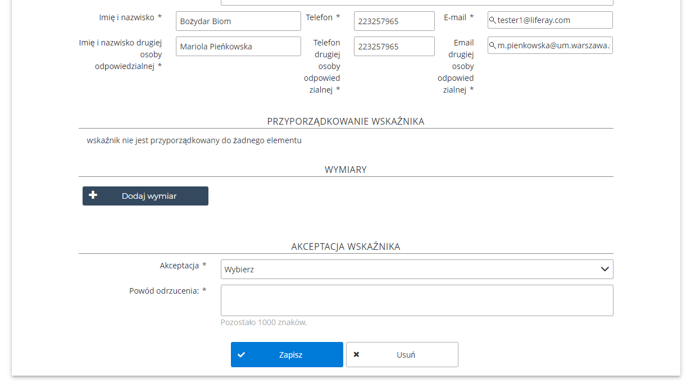Screen dimensions: 700x388
Task: Click the m.pienkowska@um.warszawa email text
Action: 553,45
